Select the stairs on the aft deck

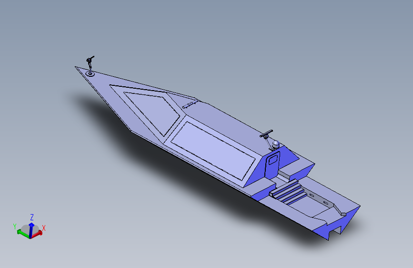coord(289,192)
